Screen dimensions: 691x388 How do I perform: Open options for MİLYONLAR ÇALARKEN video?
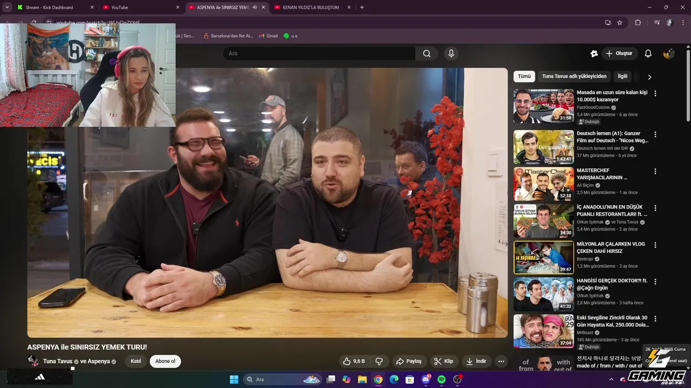pyautogui.click(x=655, y=245)
